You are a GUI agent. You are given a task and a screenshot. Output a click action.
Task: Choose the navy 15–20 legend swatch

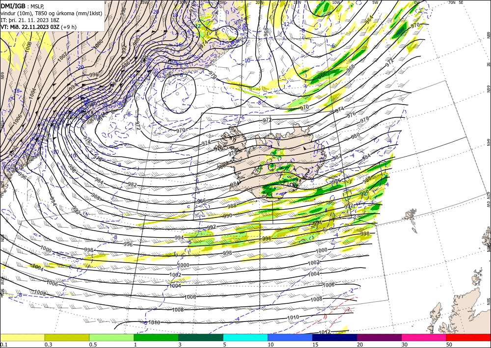tap(334, 337)
